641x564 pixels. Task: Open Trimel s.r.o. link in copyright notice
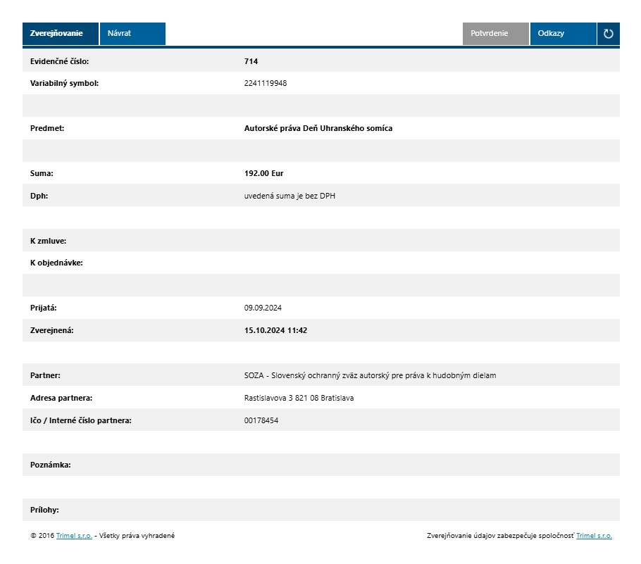click(x=74, y=536)
